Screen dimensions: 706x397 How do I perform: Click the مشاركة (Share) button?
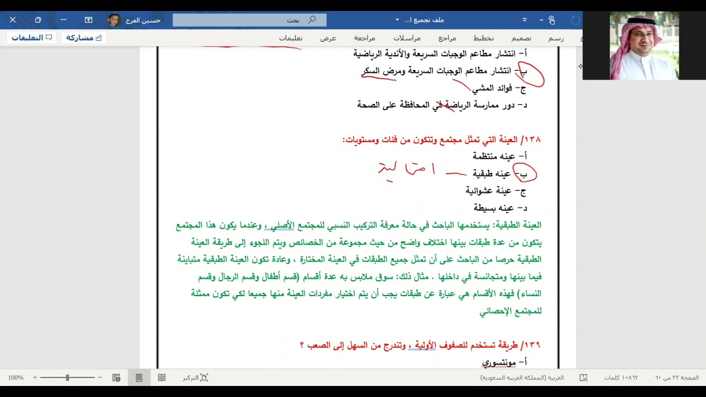(84, 37)
